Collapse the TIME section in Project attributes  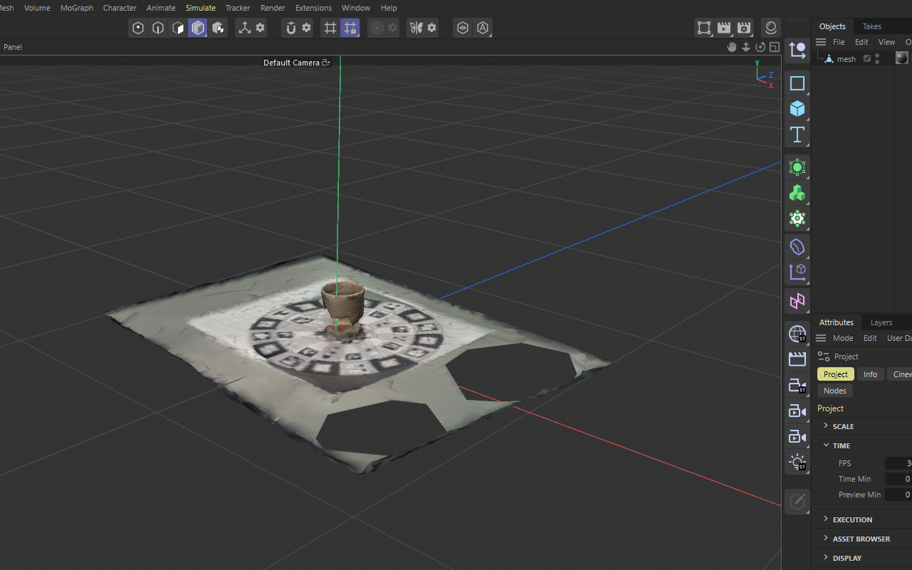pyautogui.click(x=827, y=445)
